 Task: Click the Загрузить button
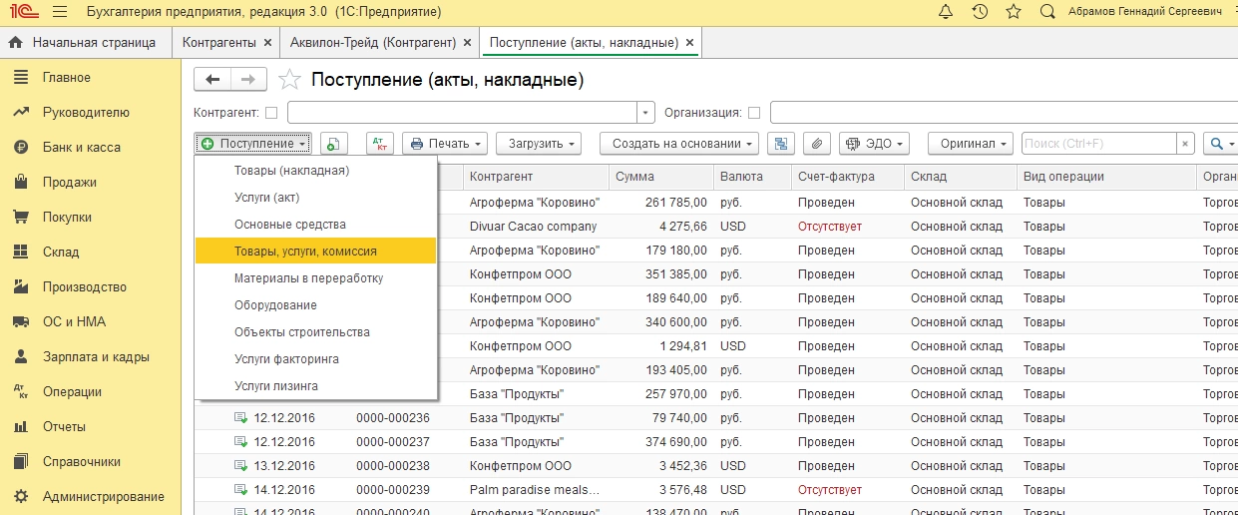coord(538,144)
